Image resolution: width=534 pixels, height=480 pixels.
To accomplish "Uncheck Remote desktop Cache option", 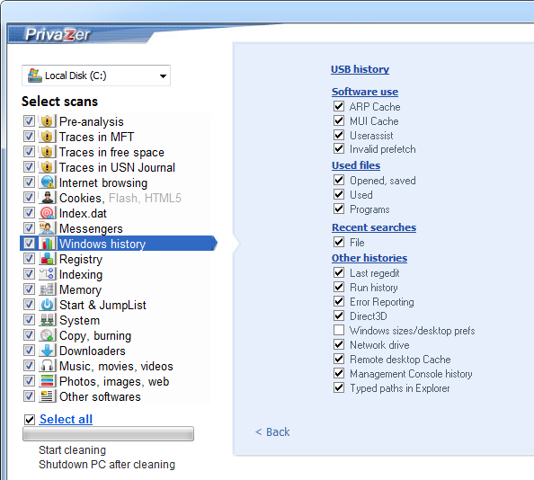I will point(339,359).
